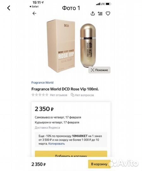Viewport: 142px width, 171px height.
Task: Add product to comparison list icon
Action: (100, 13)
